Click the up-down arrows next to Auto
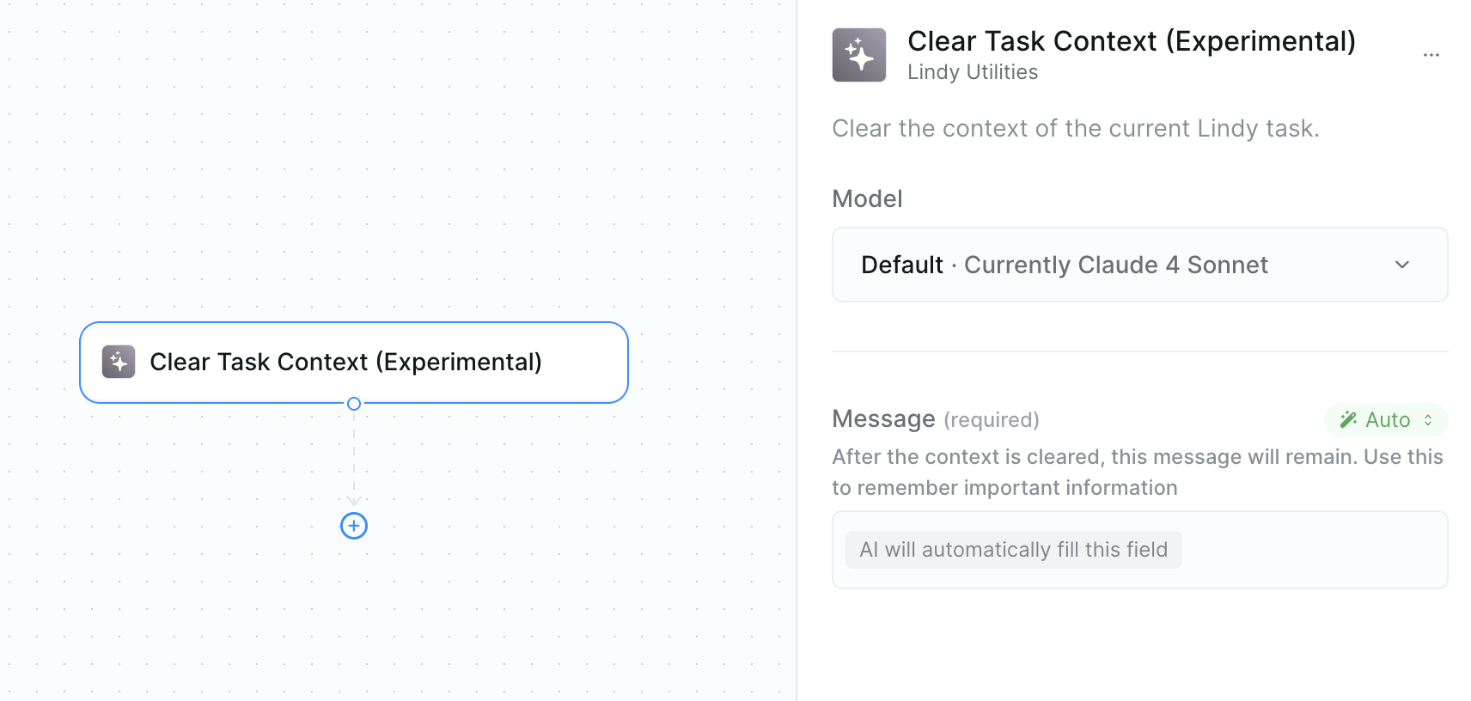The image size is (1471, 701). pyautogui.click(x=1428, y=420)
